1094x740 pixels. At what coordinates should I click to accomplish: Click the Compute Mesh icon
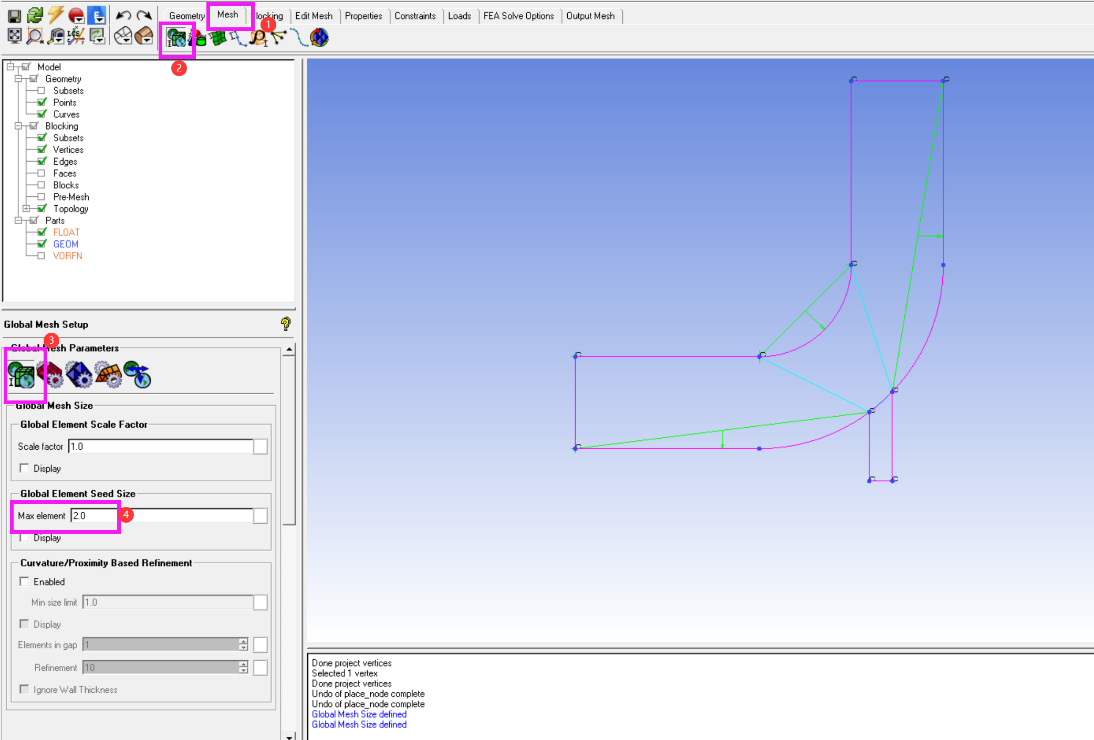point(319,37)
